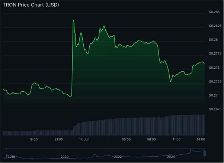Click the 11:00 time axis label
The height and width of the screenshot is (163, 224).
click(177, 140)
